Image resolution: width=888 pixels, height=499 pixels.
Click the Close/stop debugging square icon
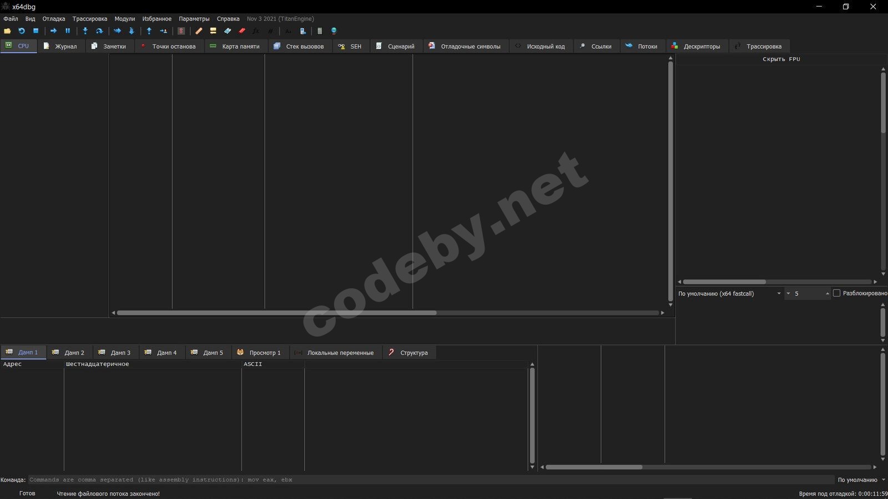tap(36, 31)
